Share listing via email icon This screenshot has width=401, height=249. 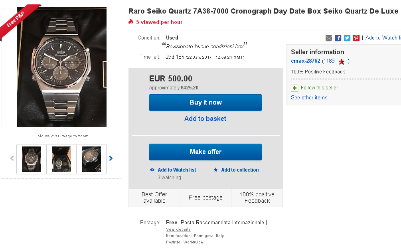(329, 38)
